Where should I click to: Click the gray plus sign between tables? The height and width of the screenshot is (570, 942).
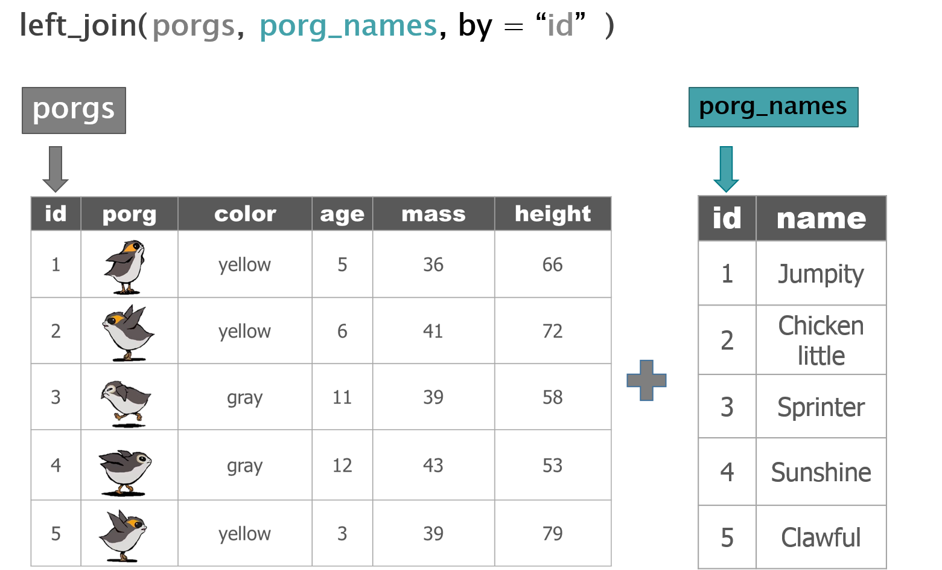coord(646,380)
